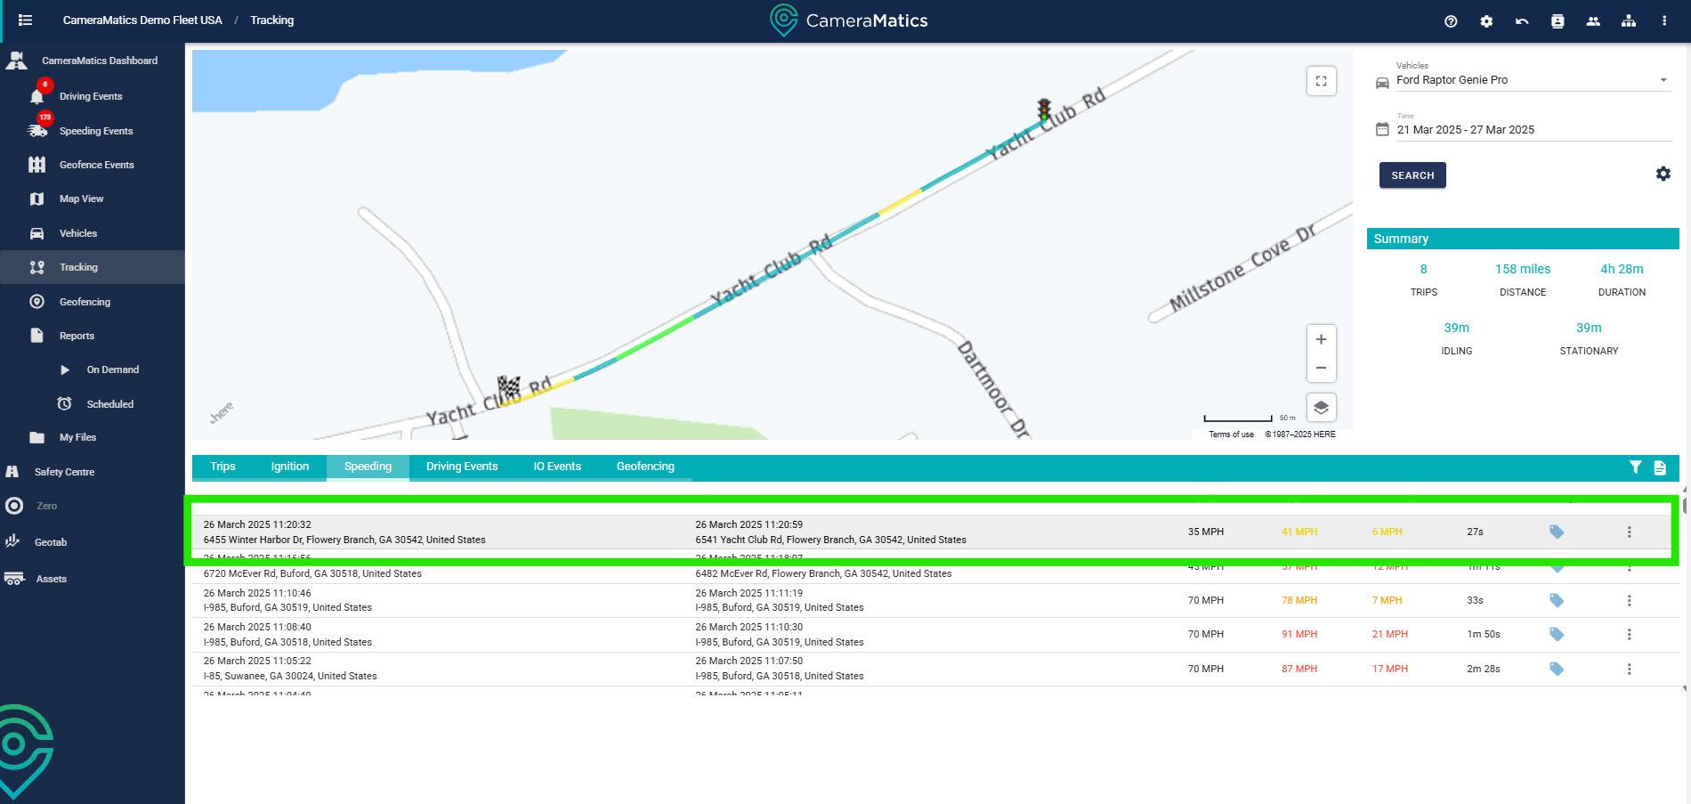This screenshot has height=804, width=1691.
Task: Open the vertical dots menu in header
Action: coord(1664,21)
